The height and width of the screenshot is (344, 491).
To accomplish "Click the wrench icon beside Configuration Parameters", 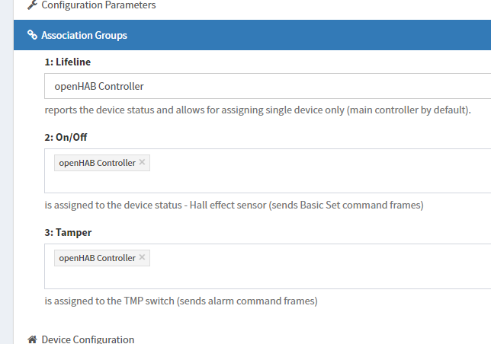I will (31, 5).
